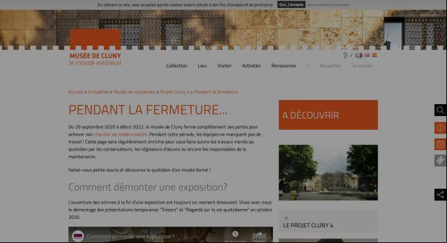447x243 pixels.
Task: Open the Ressources menu item
Action: click(284, 65)
